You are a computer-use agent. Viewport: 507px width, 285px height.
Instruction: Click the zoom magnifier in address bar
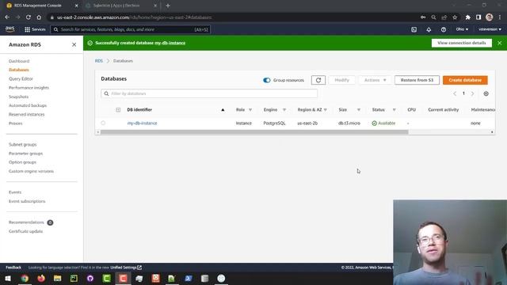[433, 17]
